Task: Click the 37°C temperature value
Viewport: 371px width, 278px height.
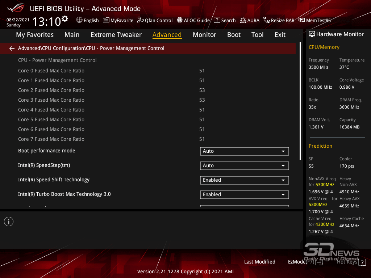Action: (344, 67)
